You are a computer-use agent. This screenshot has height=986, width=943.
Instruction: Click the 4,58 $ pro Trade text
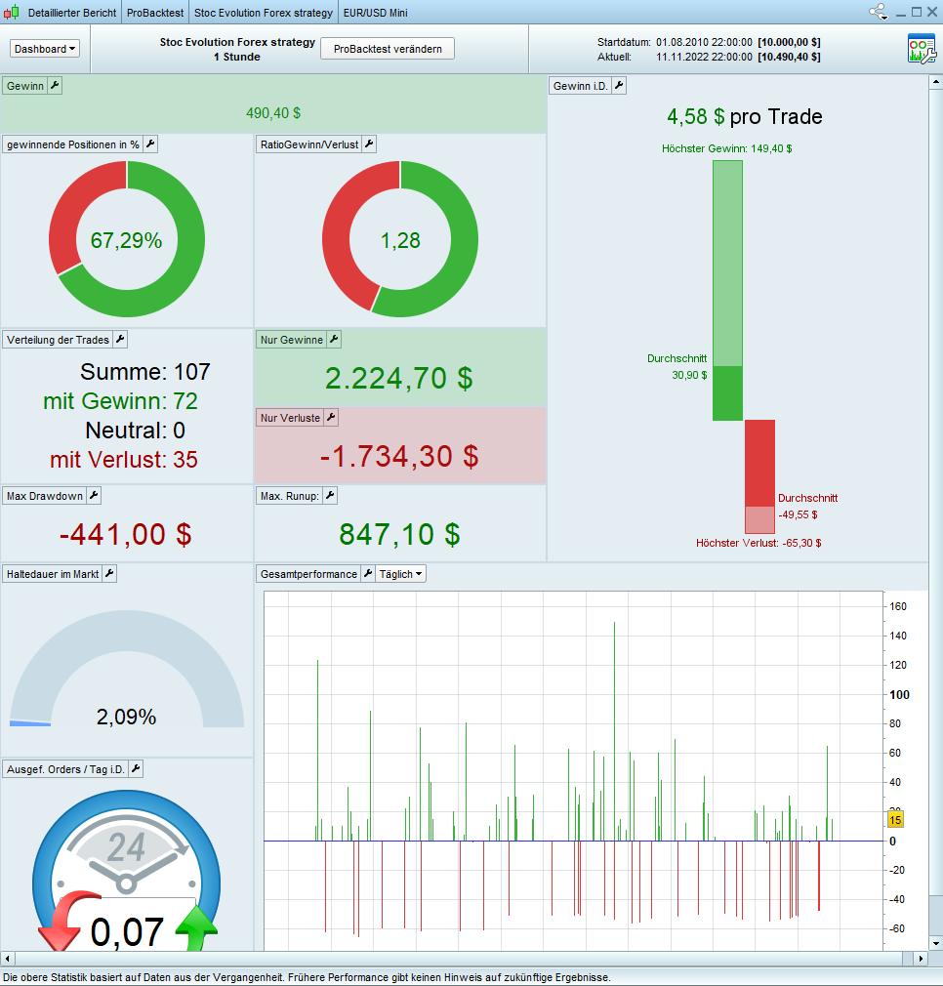click(x=744, y=116)
